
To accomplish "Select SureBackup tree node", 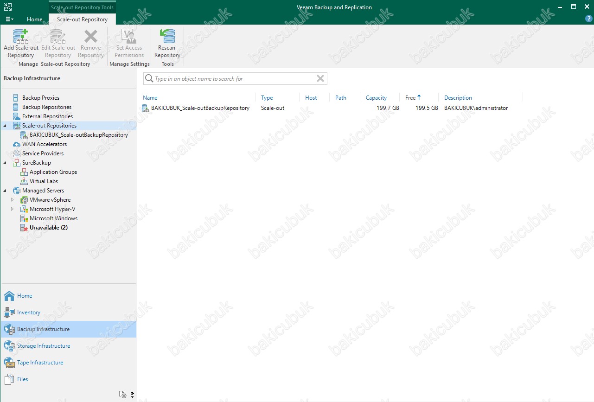I will point(37,163).
